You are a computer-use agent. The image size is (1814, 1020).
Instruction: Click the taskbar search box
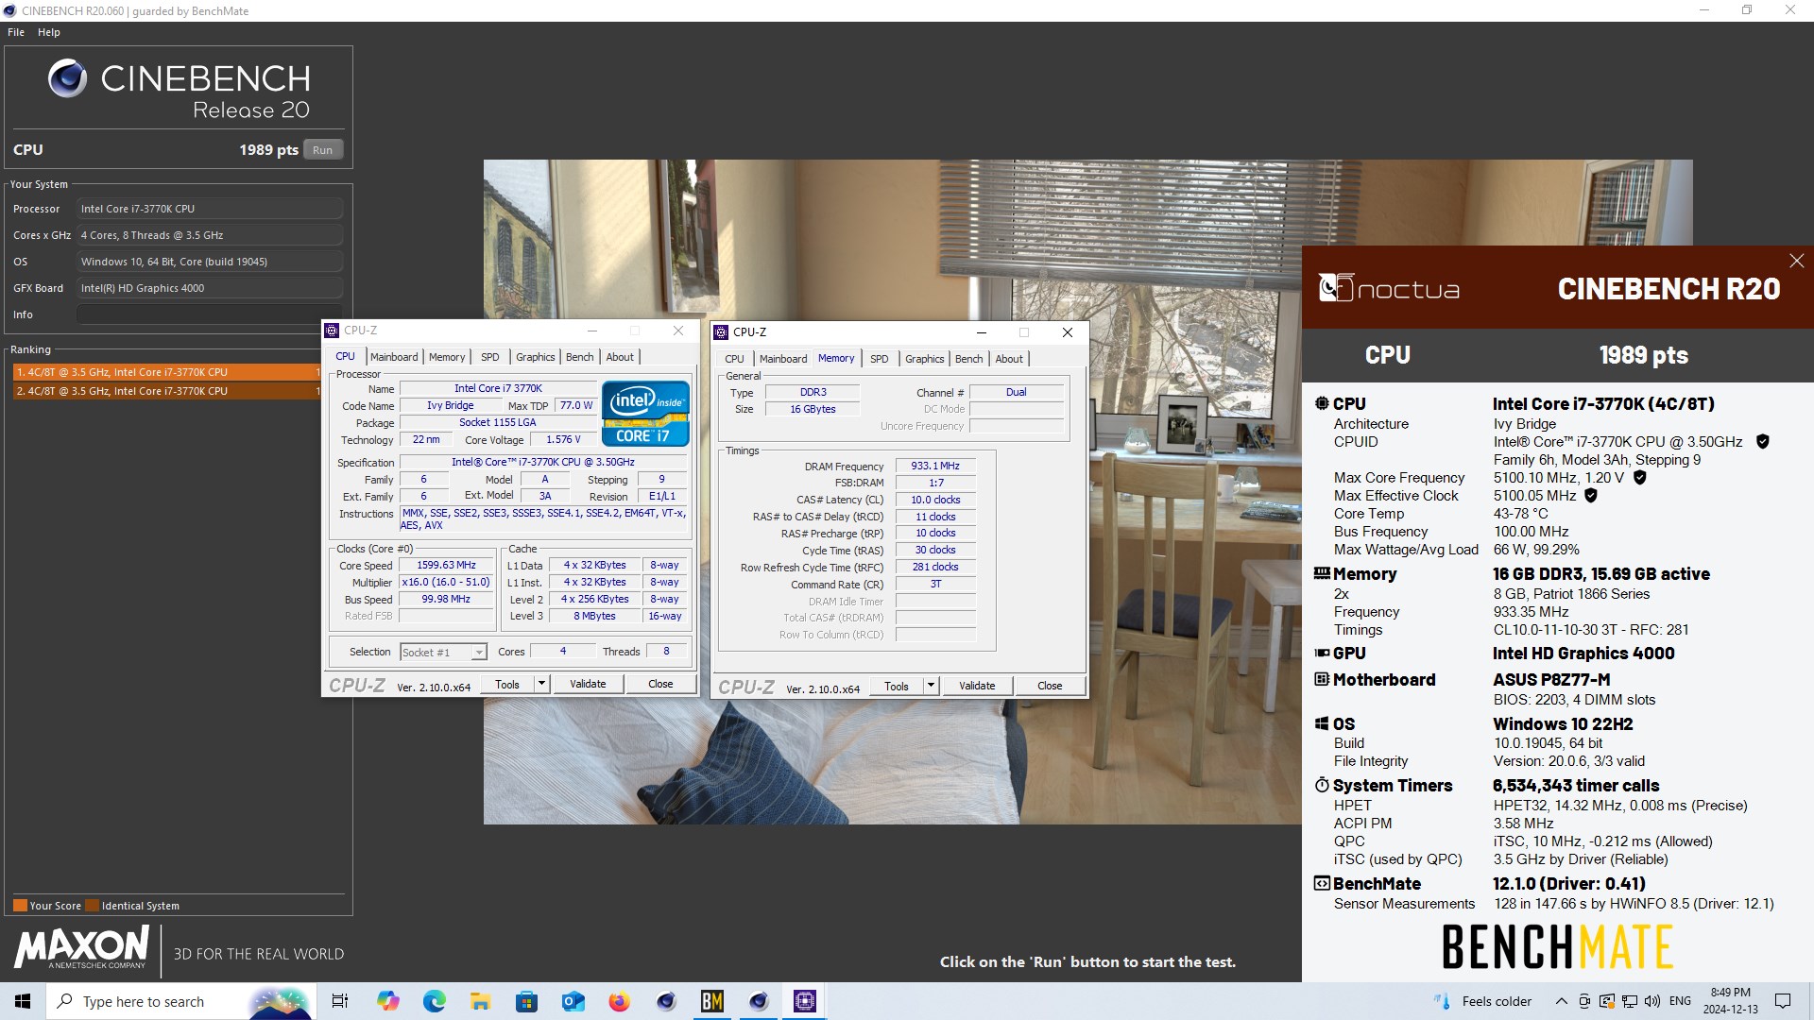[180, 1001]
